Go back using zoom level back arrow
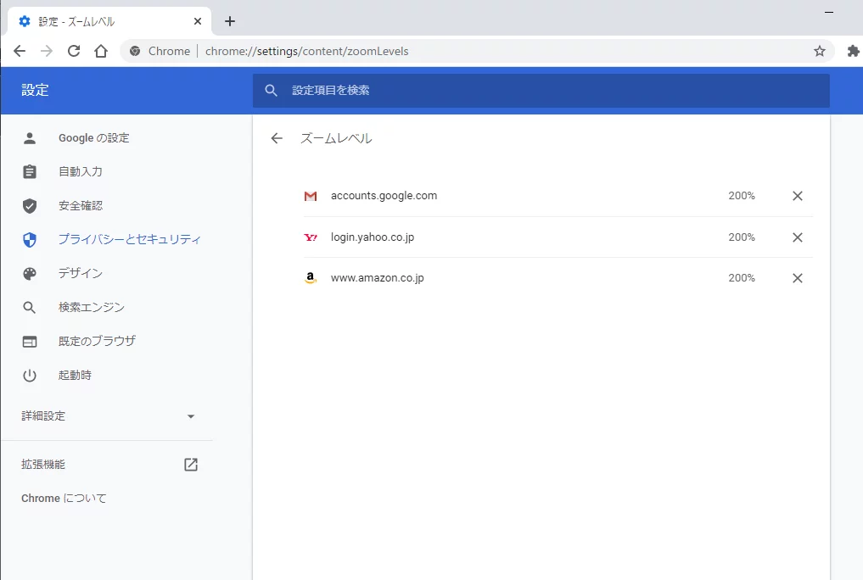Screen dimensions: 863x580 (x=277, y=138)
